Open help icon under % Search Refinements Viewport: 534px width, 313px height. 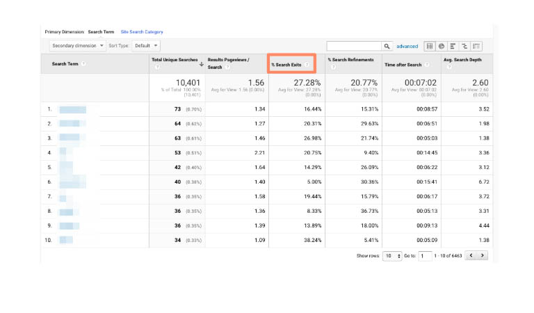pyautogui.click(x=333, y=67)
